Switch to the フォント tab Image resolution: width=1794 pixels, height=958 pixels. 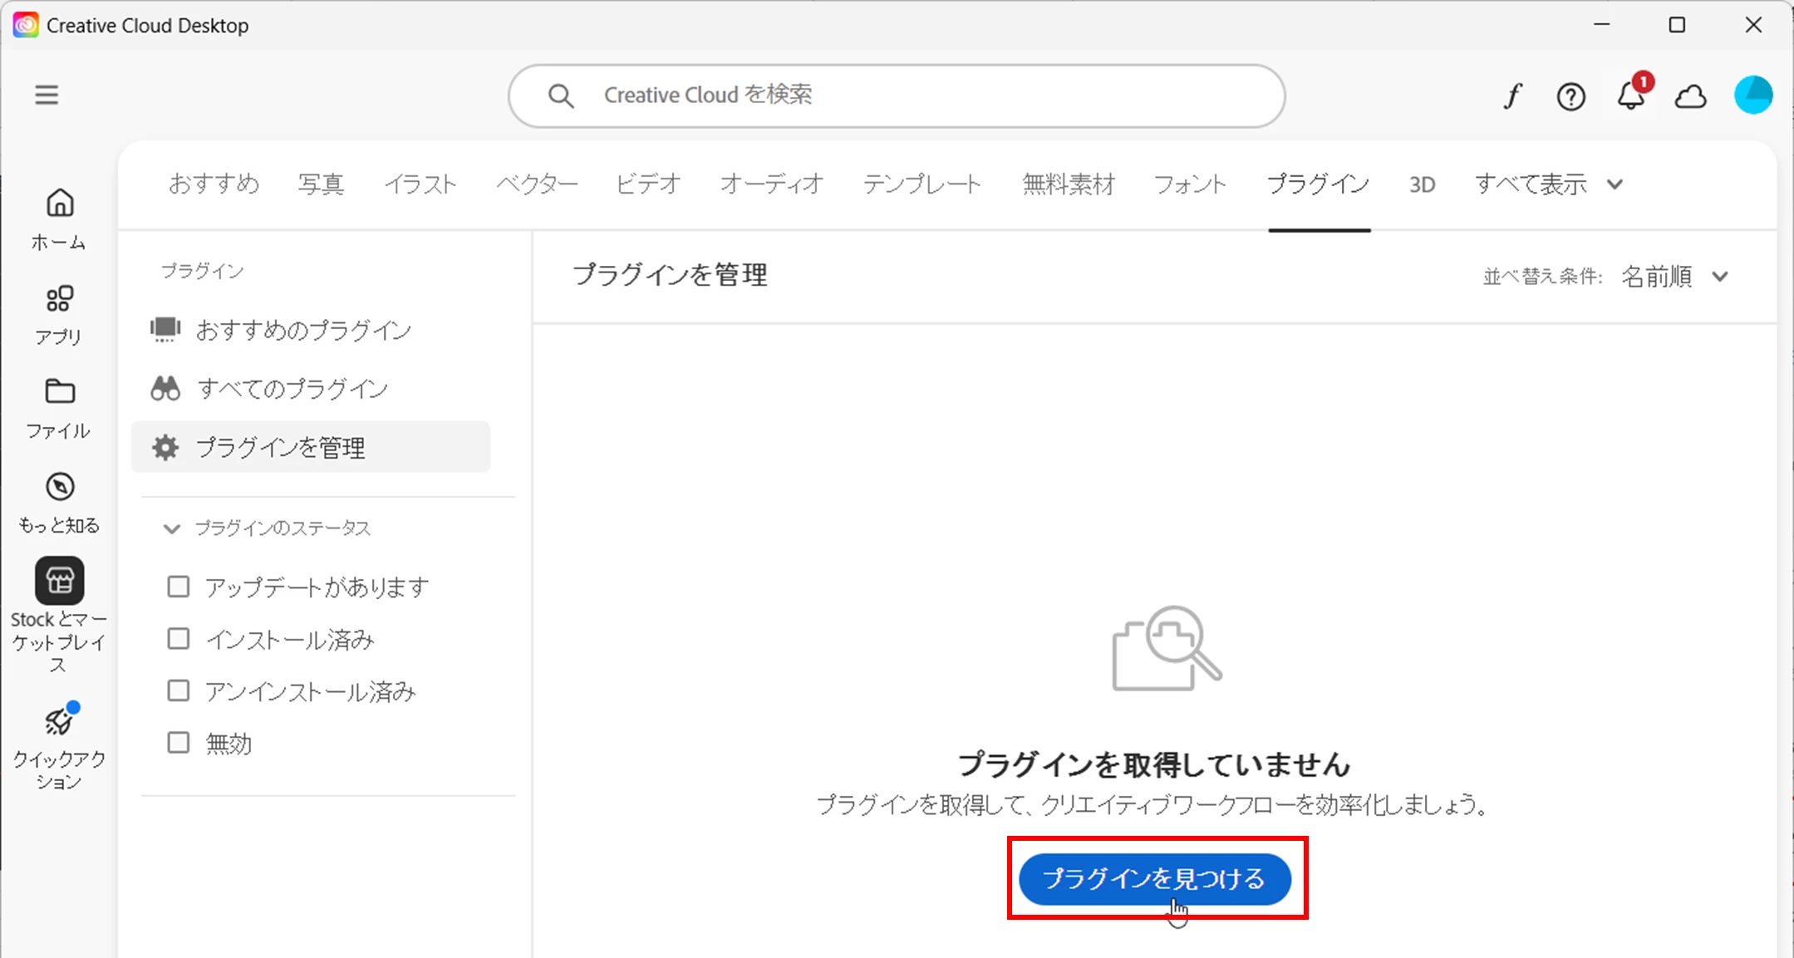(x=1190, y=184)
